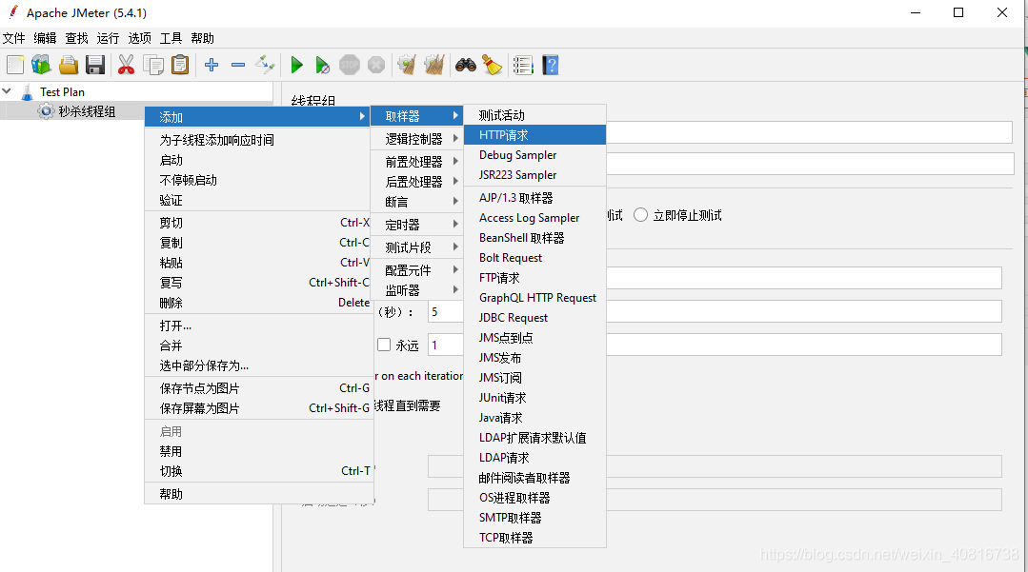This screenshot has width=1028, height=572.
Task: Choose JSR223 Sampler entry
Action: point(534,175)
